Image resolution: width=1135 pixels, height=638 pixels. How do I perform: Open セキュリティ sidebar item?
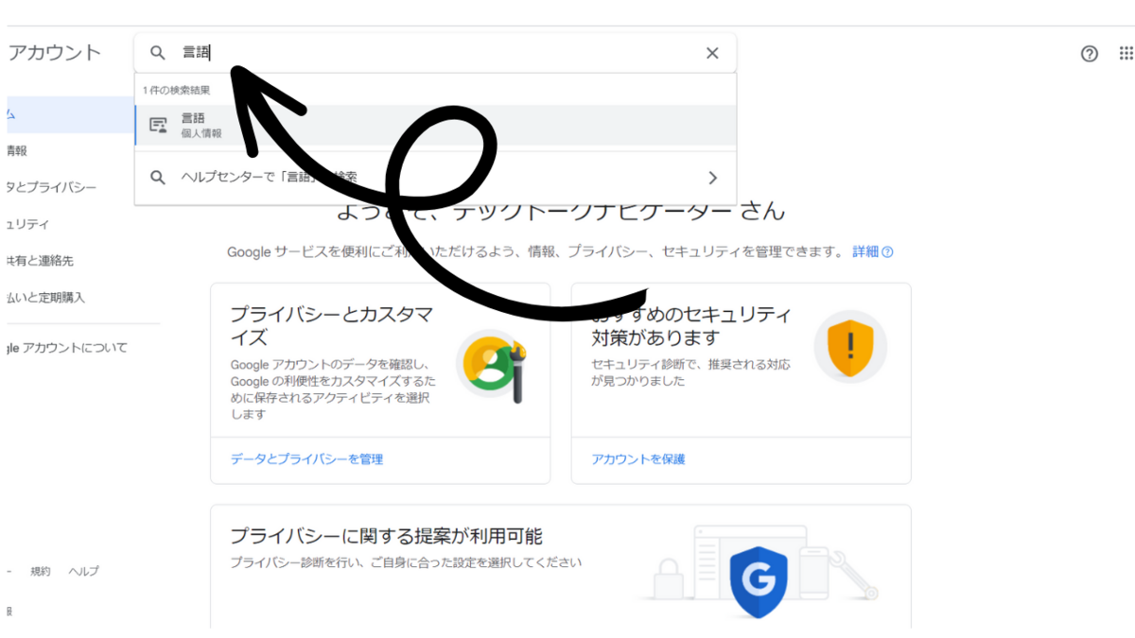click(26, 224)
